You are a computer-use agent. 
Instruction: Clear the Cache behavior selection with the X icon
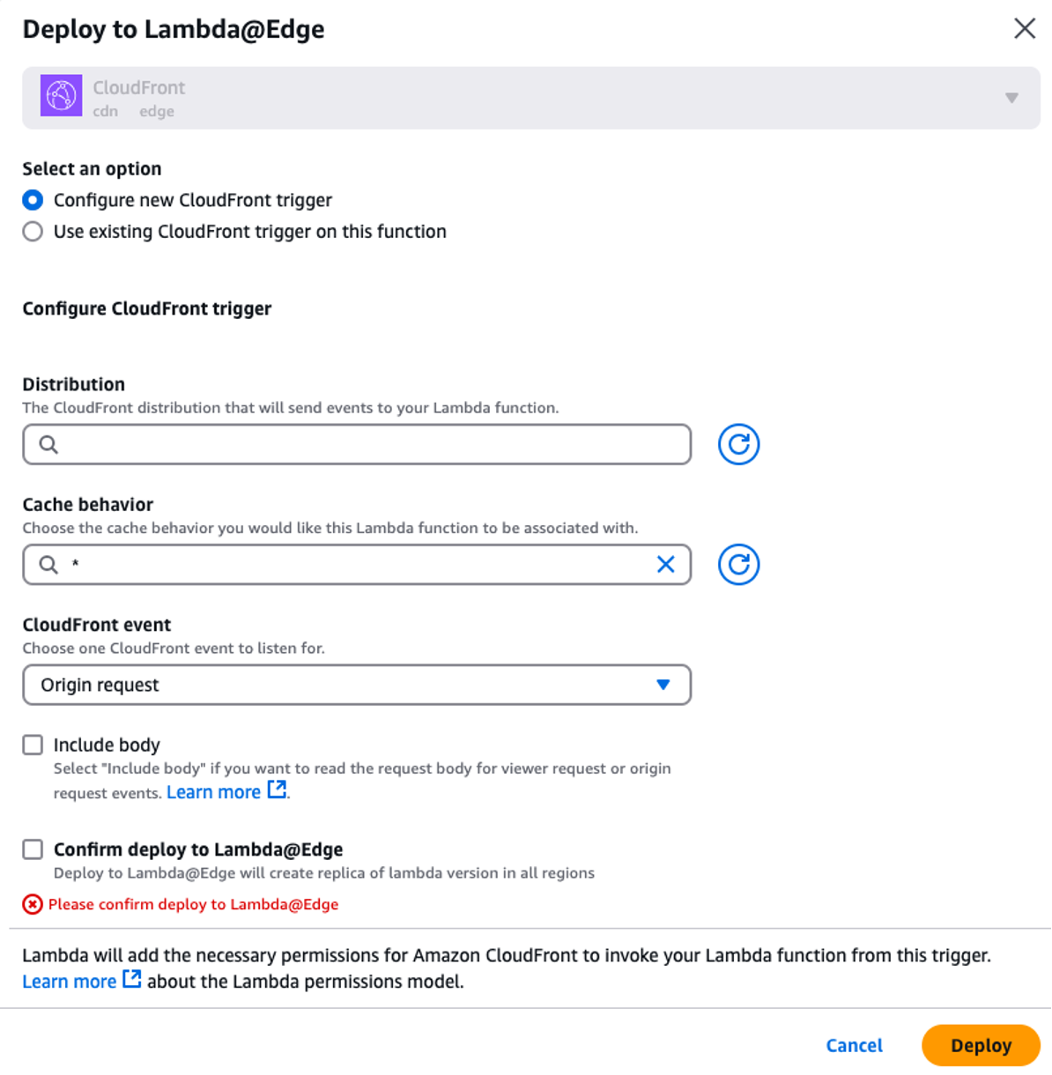click(666, 565)
